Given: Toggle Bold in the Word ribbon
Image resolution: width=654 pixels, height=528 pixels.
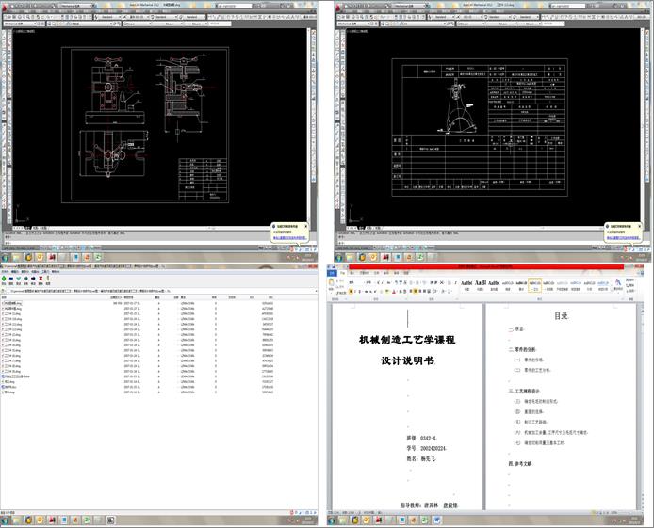Looking at the screenshot, I should 351,292.
